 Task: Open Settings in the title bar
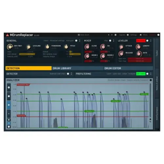[133, 35]
